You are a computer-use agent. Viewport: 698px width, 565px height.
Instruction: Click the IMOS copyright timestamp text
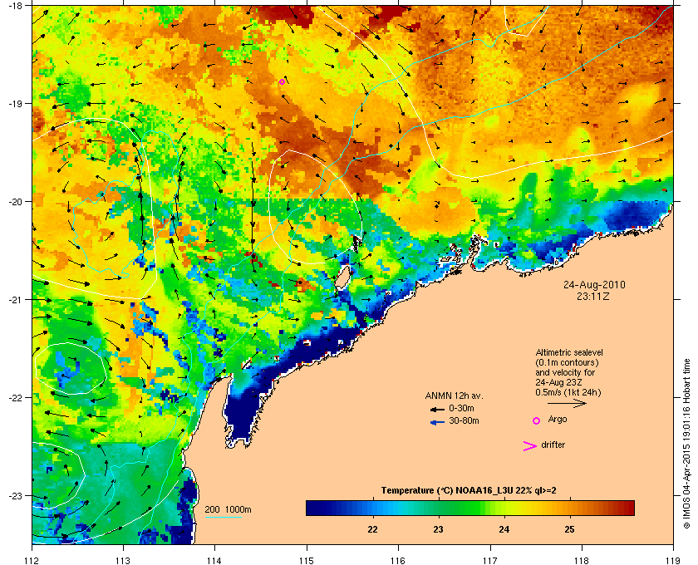point(687,445)
